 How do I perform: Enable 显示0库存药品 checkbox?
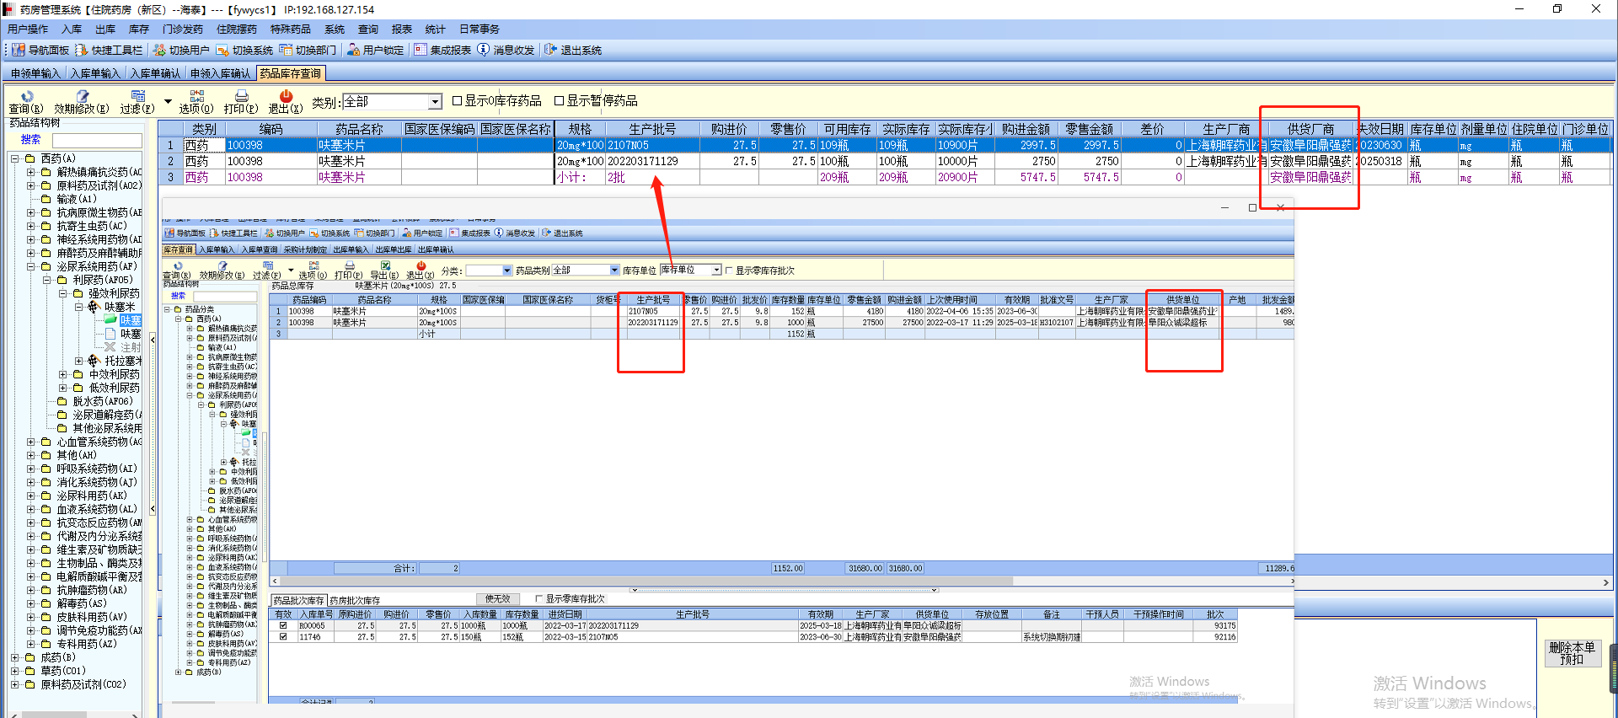point(458,101)
